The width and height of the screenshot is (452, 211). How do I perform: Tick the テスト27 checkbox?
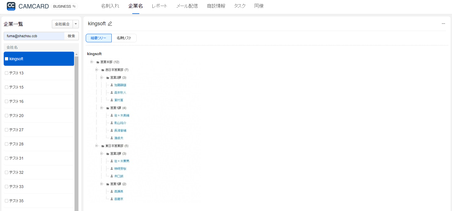click(x=7, y=130)
